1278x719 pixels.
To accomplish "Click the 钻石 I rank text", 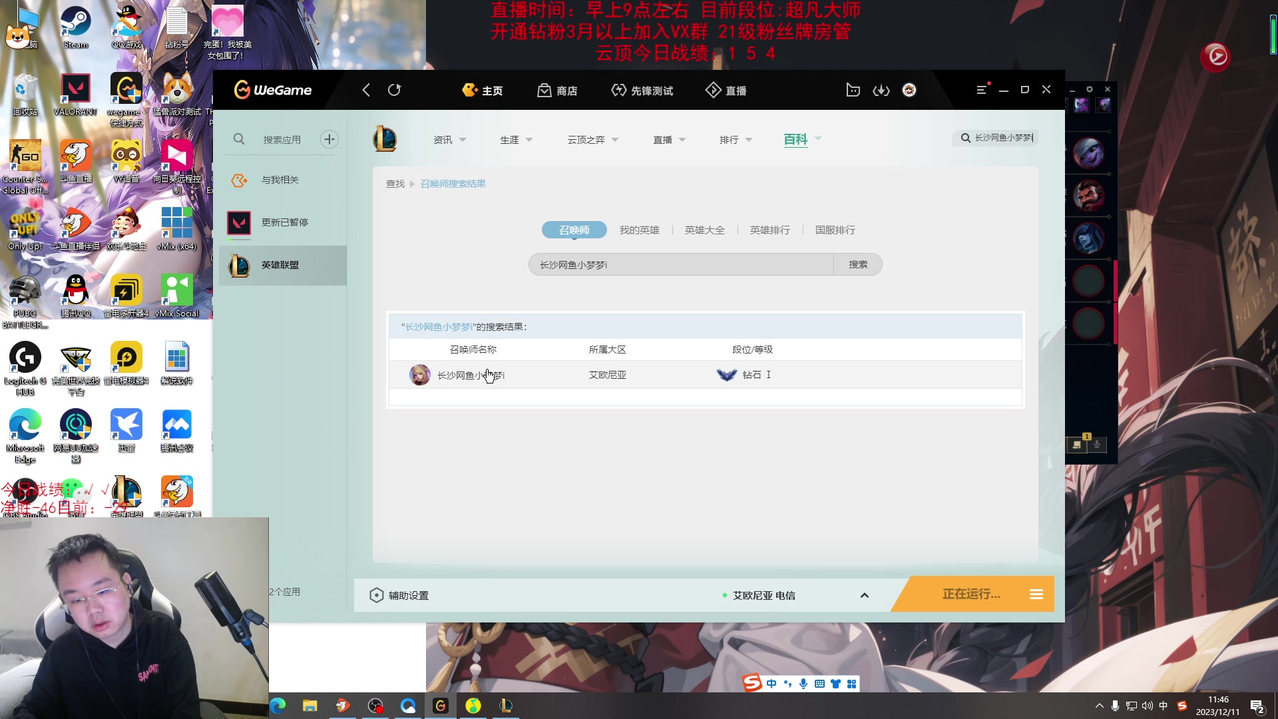I will 757,375.
